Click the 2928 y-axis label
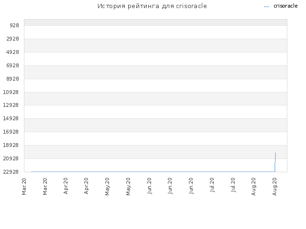Screen dimensions: 306x229 tap(13, 39)
